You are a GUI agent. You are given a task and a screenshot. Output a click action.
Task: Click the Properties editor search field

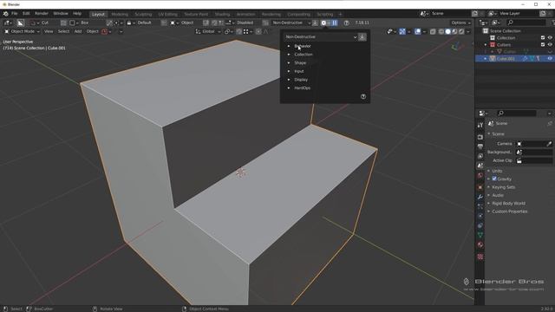(517, 114)
